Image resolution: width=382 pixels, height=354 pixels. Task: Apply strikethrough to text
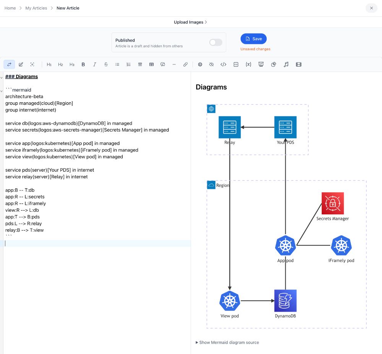106,64
